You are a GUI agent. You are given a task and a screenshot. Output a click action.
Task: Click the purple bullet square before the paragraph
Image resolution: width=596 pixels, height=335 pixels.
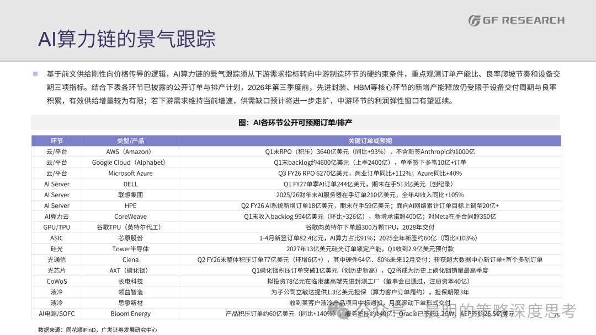(35, 74)
